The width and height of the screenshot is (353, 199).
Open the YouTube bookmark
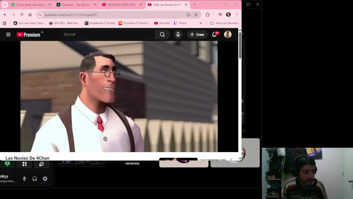pyautogui.click(x=162, y=23)
